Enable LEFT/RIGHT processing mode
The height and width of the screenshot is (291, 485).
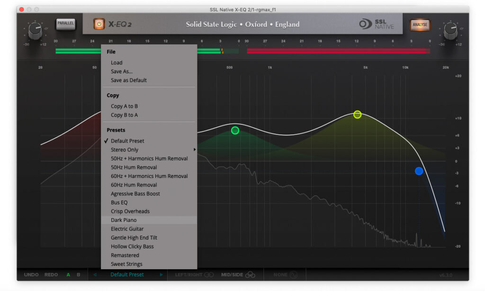194,274
